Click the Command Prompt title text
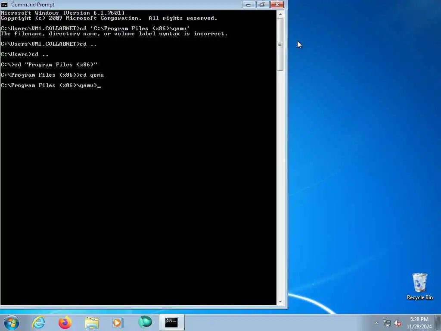The height and width of the screenshot is (331, 441). 33,4
